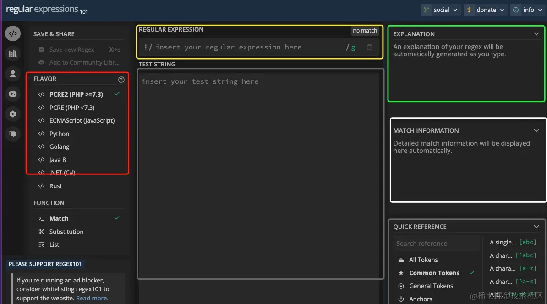The image size is (547, 304).
Task: Open the regex quiz gamepad icon
Action: coord(13,94)
